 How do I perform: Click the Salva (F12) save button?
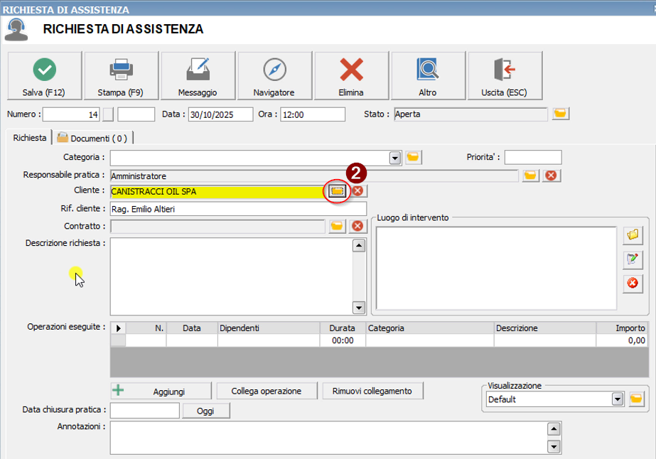pyautogui.click(x=44, y=76)
